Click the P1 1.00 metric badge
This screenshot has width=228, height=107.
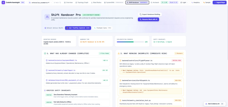tap(164, 3)
